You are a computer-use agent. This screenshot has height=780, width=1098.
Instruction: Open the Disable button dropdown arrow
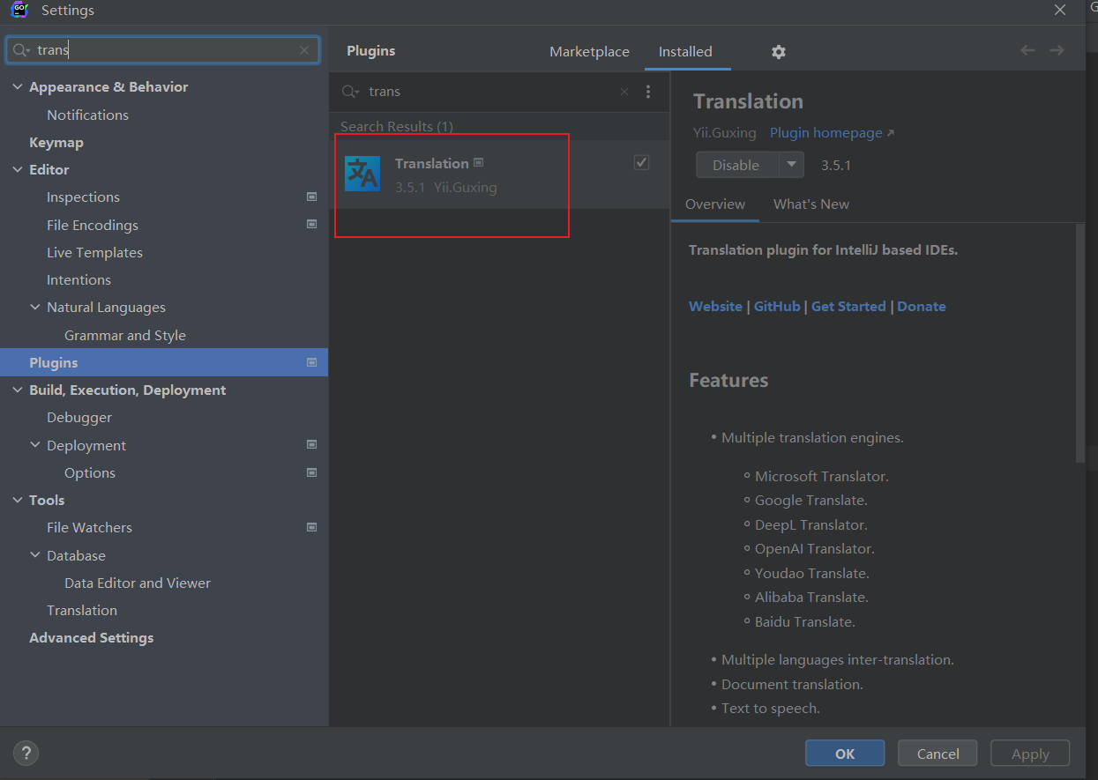791,165
